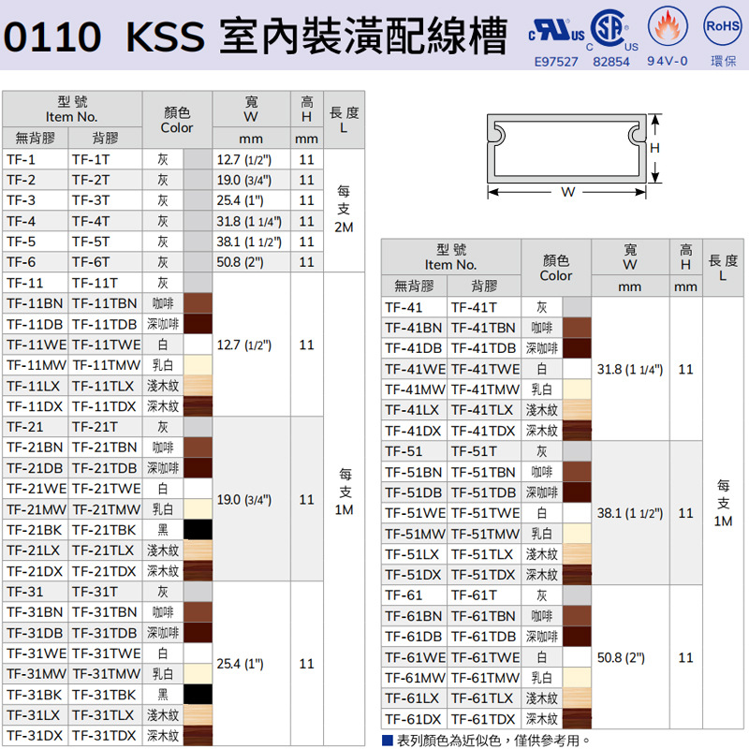
Task: Click width value 50.8 (2") in TF-6 row
Action: coord(240,262)
